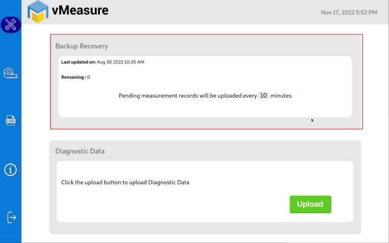The width and height of the screenshot is (389, 243).
Task: Click the vMeasure title text
Action: (x=80, y=11)
